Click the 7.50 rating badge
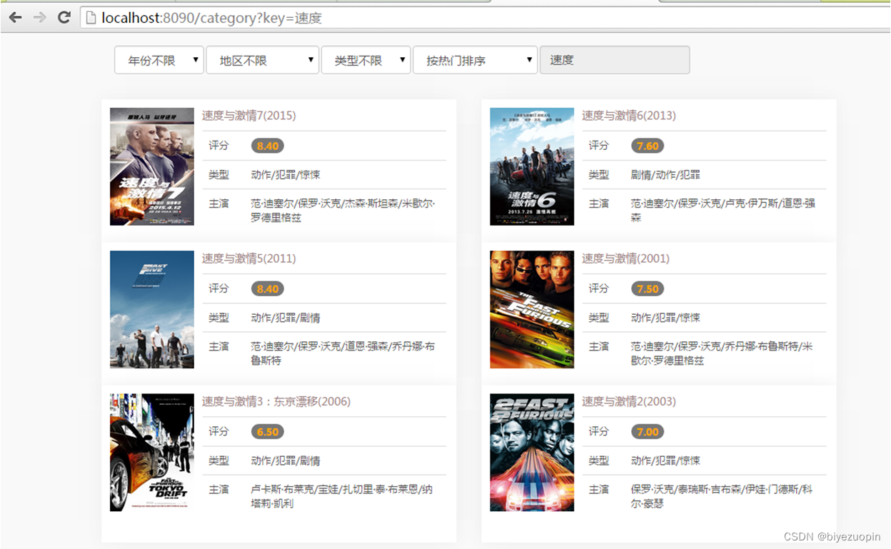This screenshot has width=891, height=549. [648, 289]
